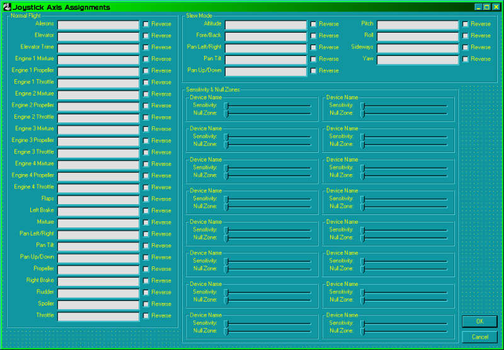
Task: Click the Left Brake axis field
Action: click(x=98, y=212)
